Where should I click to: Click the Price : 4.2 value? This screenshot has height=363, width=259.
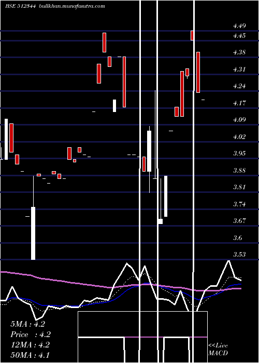click(31, 334)
